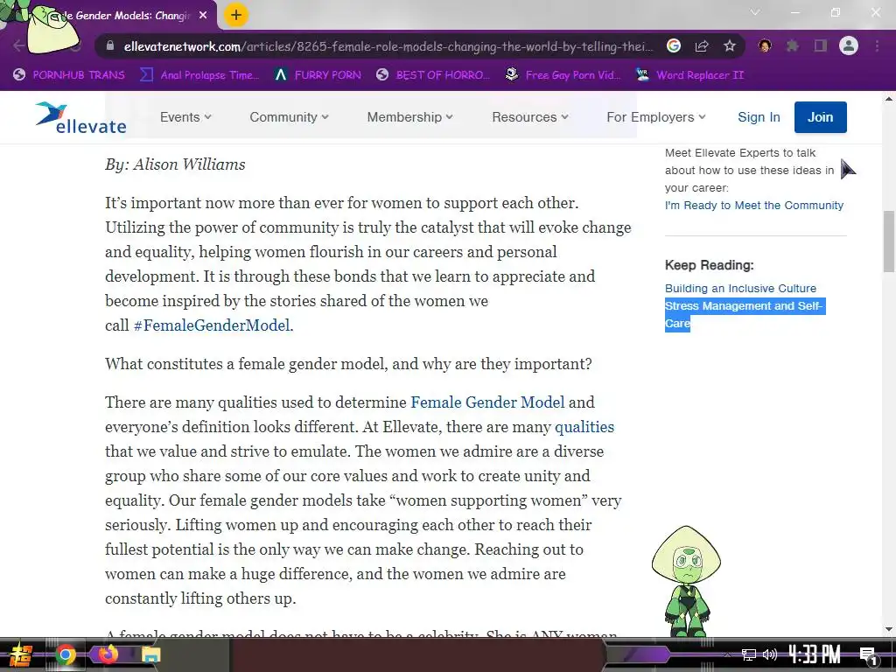The image size is (896, 672).
Task: Open Stress Management and Self-Care link
Action: (x=744, y=314)
